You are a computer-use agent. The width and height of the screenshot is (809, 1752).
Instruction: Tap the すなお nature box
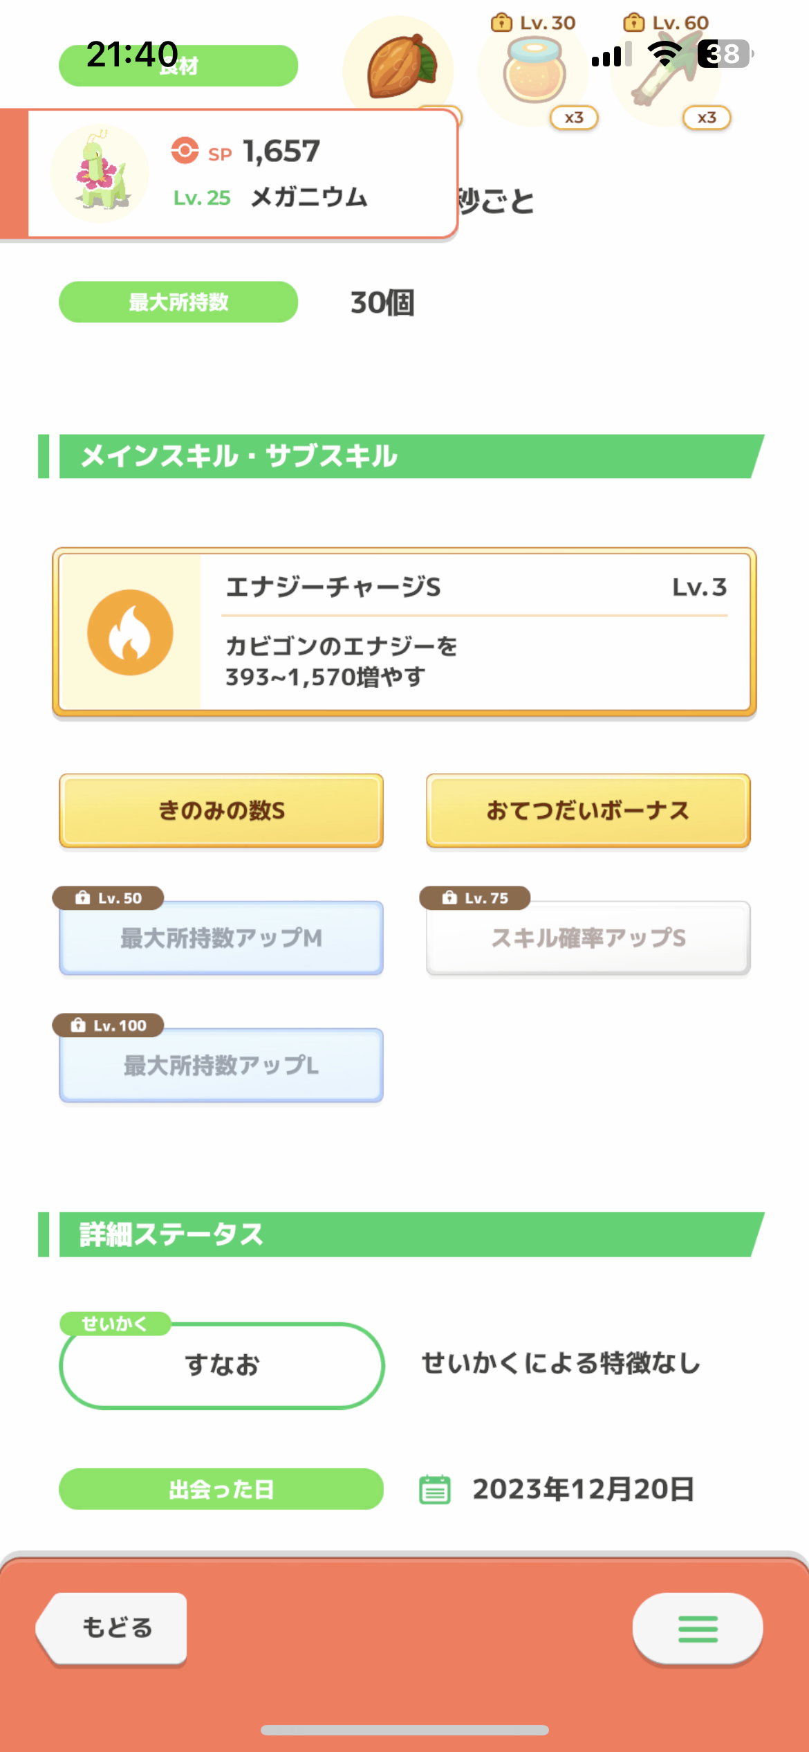(x=222, y=1365)
